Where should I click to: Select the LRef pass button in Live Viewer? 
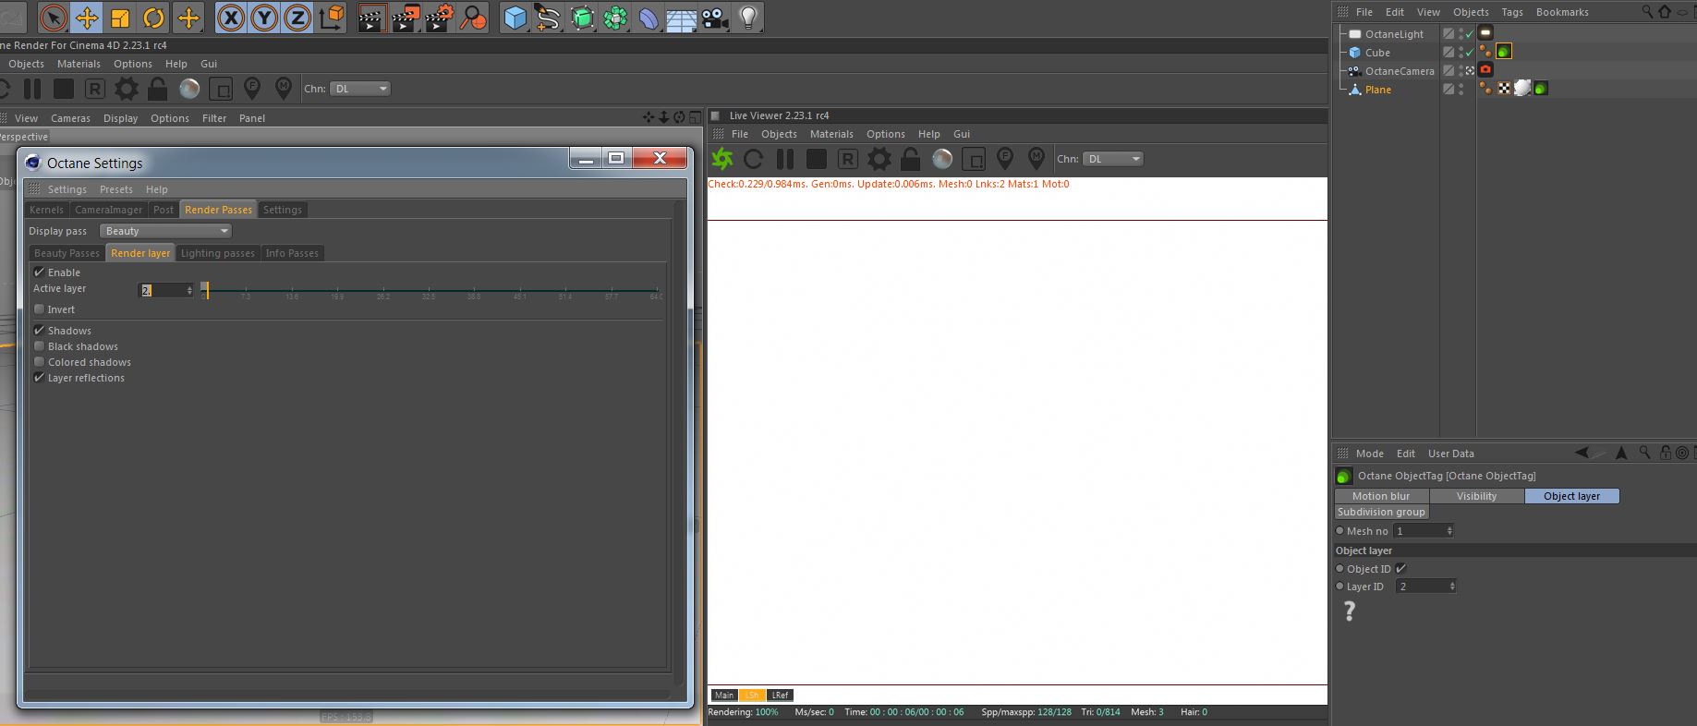pos(780,696)
